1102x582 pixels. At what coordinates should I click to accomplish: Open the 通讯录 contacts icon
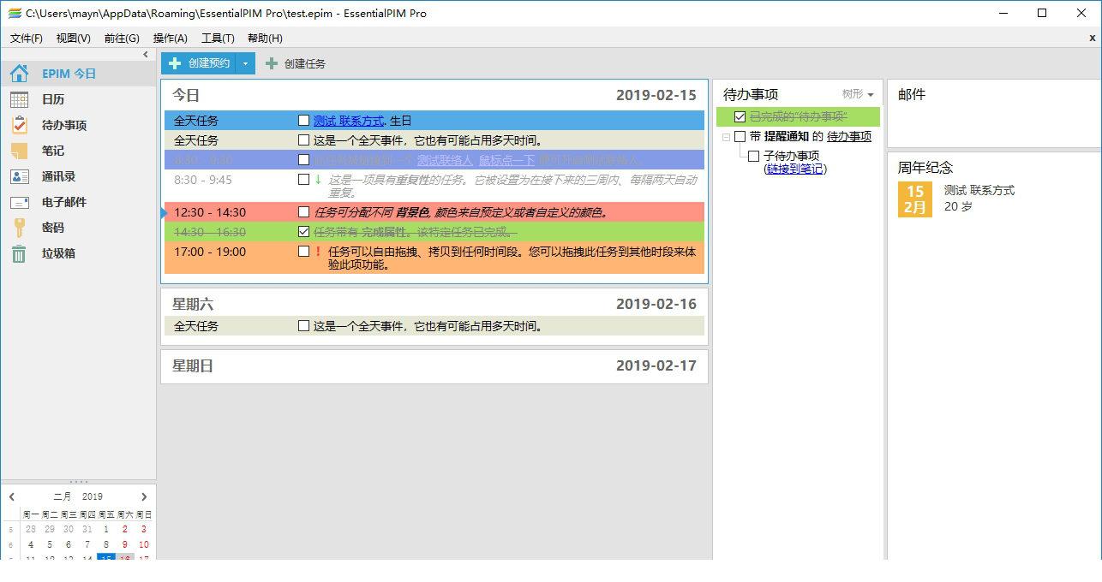(19, 176)
